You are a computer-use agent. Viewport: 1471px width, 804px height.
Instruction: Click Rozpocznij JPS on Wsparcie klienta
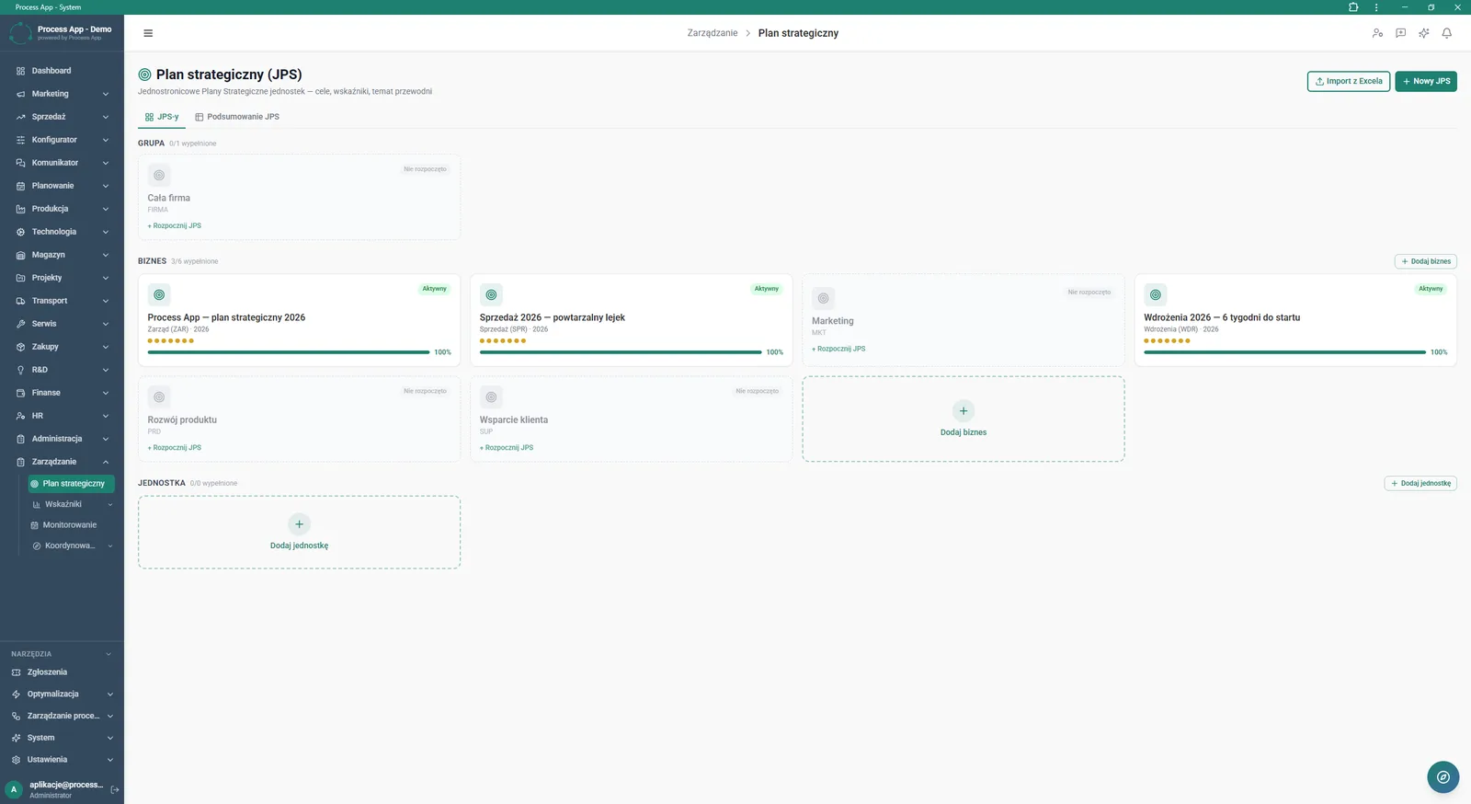507,447
